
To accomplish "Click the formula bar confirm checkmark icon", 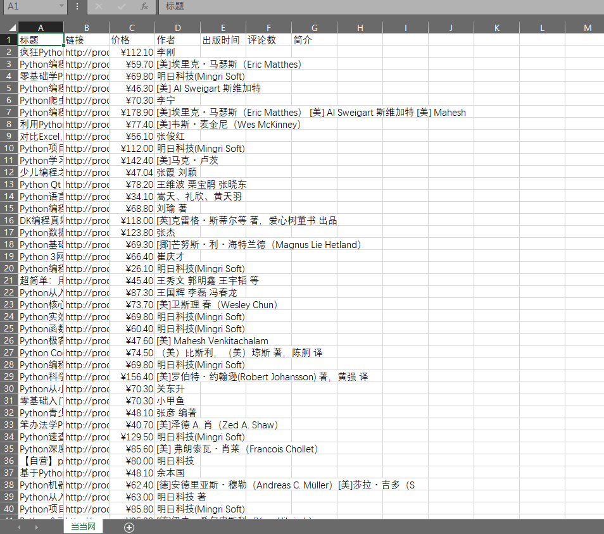I will point(122,6).
